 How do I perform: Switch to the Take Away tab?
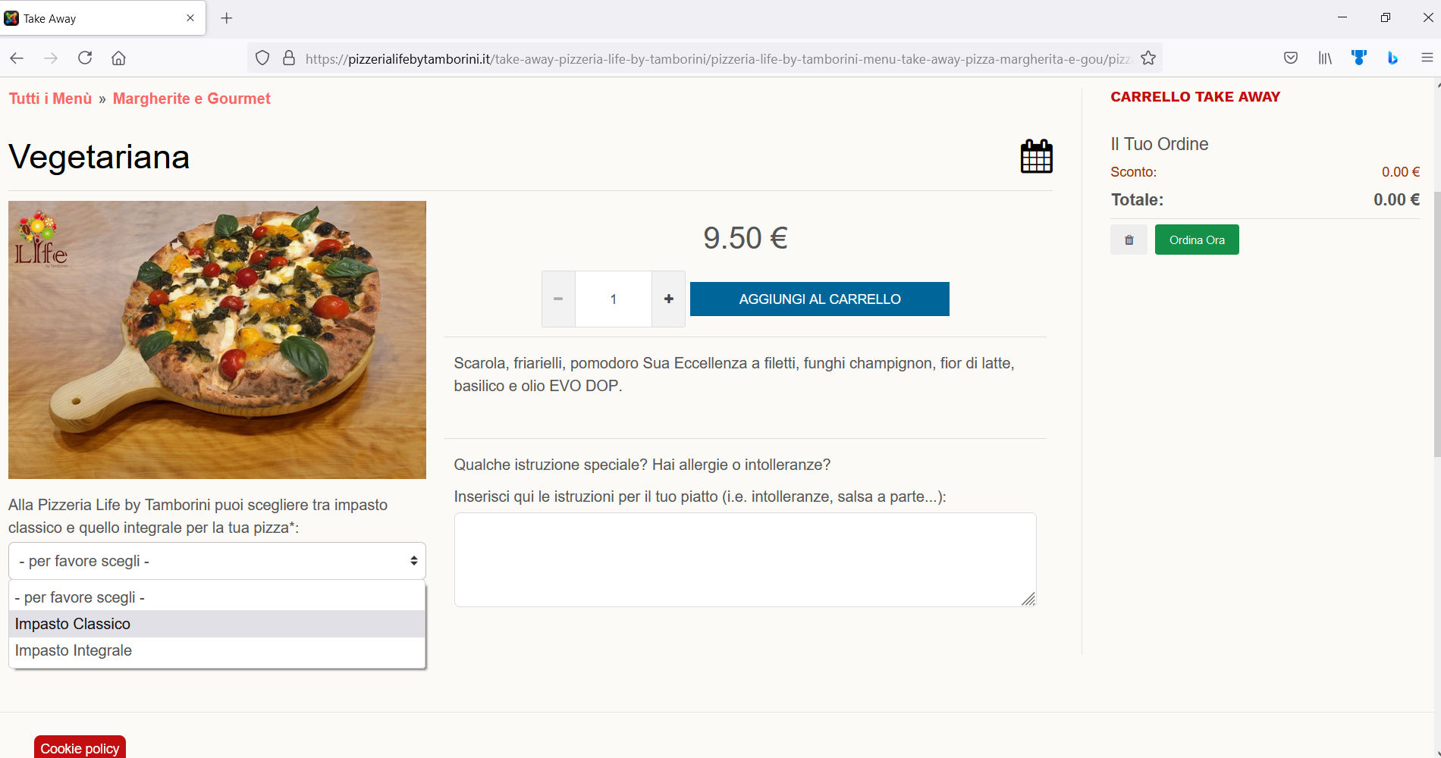pyautogui.click(x=99, y=18)
